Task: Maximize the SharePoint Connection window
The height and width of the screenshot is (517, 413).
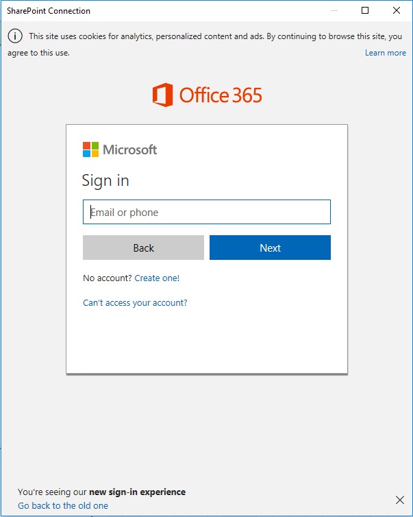Action: (365, 10)
